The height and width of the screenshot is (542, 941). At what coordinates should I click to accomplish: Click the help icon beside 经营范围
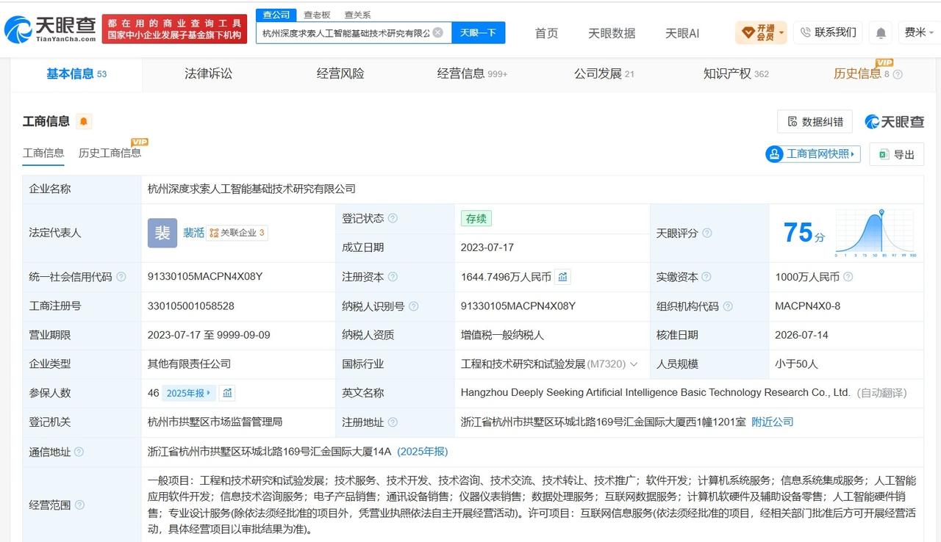(x=79, y=505)
